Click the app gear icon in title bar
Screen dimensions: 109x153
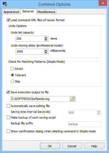[5, 4]
